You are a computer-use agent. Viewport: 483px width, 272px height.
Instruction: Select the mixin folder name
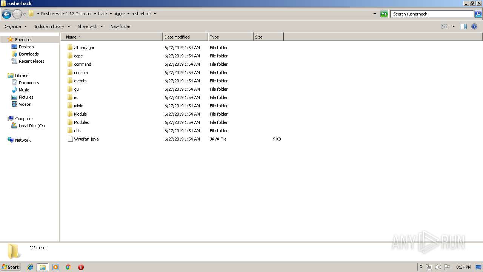(x=78, y=106)
